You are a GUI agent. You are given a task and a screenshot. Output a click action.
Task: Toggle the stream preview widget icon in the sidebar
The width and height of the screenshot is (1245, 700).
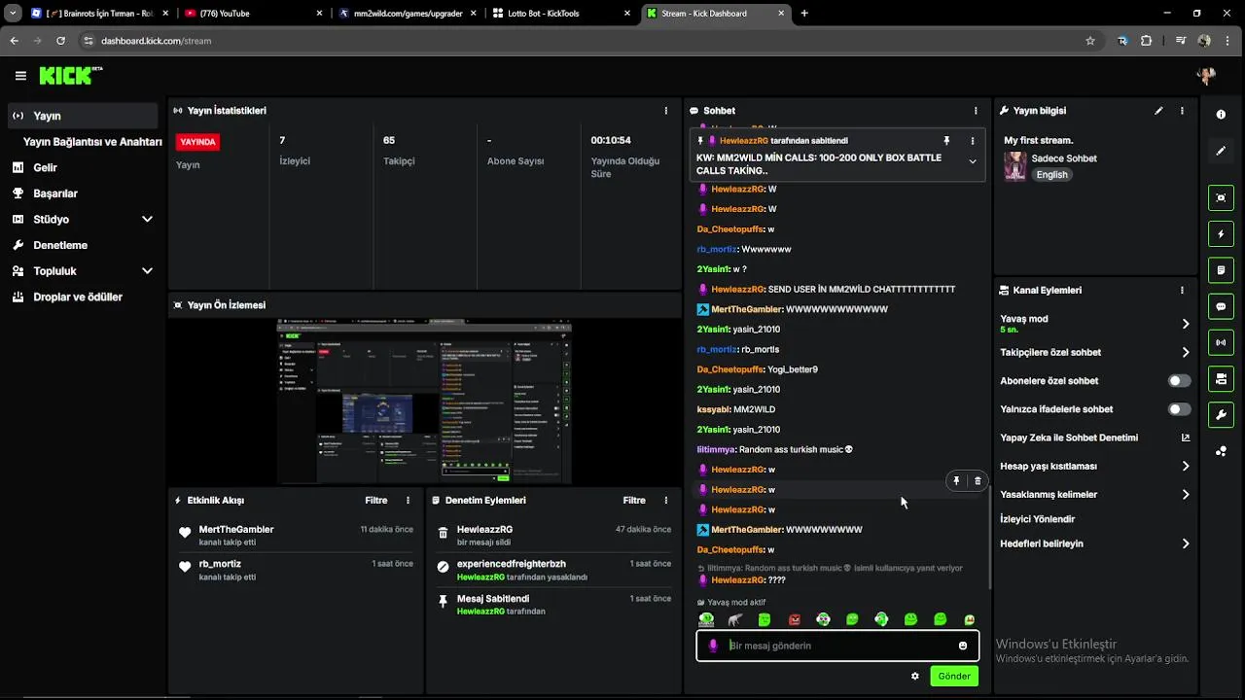coord(1221,198)
